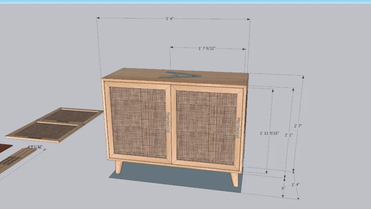
Task: Click the 1' 4" depth dimension label
Action: (296, 185)
